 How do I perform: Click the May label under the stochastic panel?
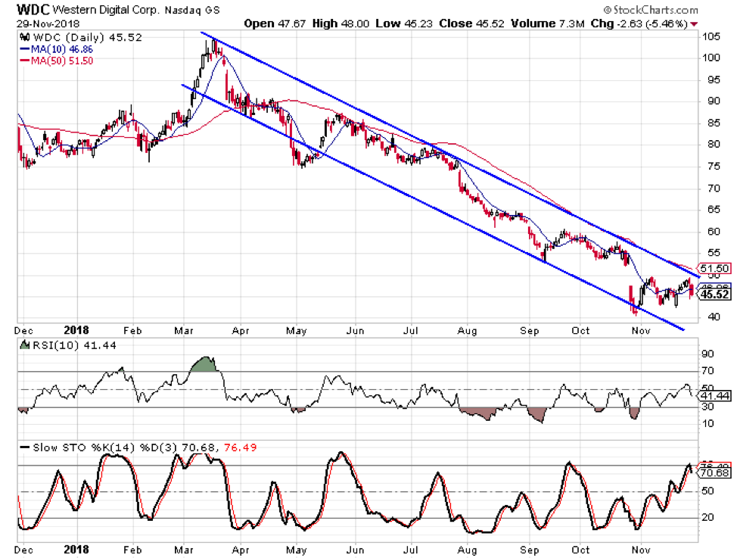coord(296,550)
